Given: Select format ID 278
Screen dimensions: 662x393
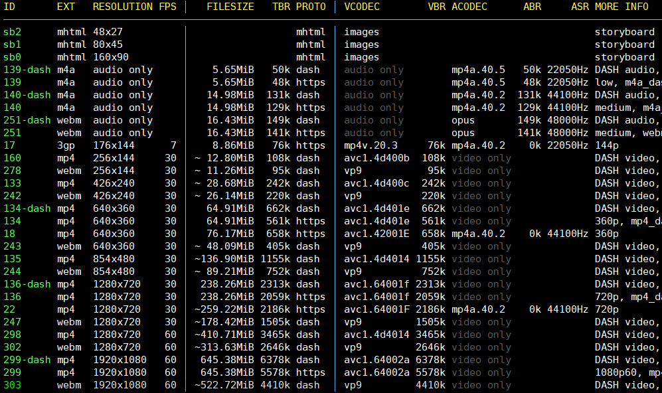Looking at the screenshot, I should coord(12,171).
